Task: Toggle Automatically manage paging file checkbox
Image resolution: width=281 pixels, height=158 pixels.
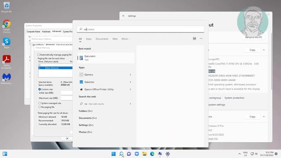Action: coord(38,54)
